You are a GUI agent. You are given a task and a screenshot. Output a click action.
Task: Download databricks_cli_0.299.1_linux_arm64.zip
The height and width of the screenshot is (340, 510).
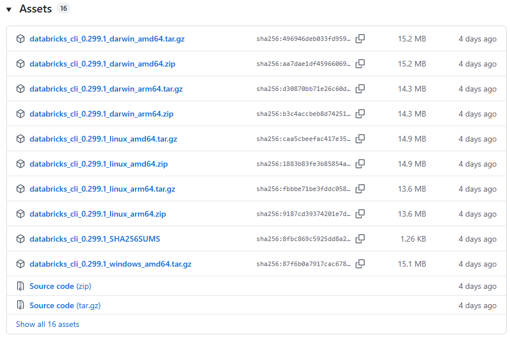97,214
